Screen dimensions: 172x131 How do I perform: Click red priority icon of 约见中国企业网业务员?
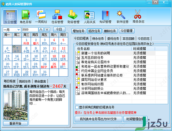pos(78,71)
